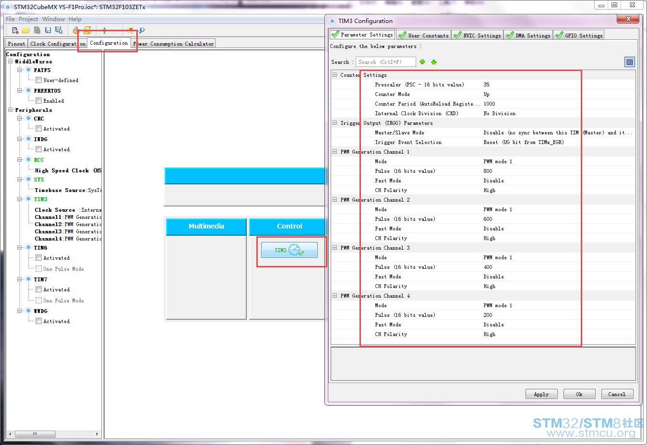Click the CRC peripheral icon in tree
647x445 pixels.
pos(28,119)
